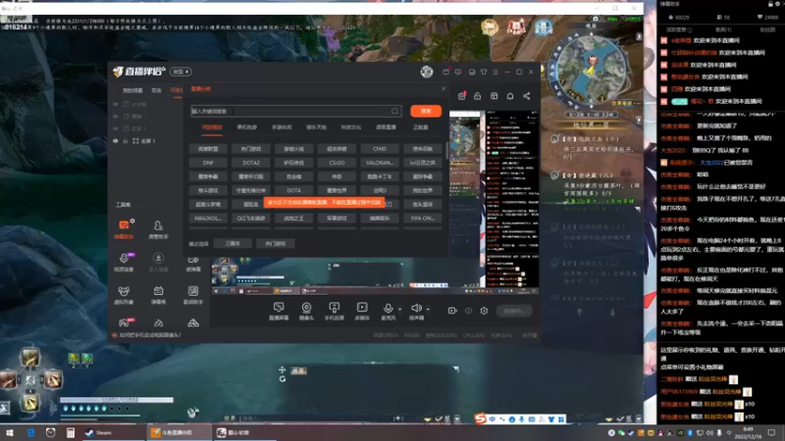Click the greyed start-stream button
The width and height of the screenshot is (785, 441).
[513, 311]
